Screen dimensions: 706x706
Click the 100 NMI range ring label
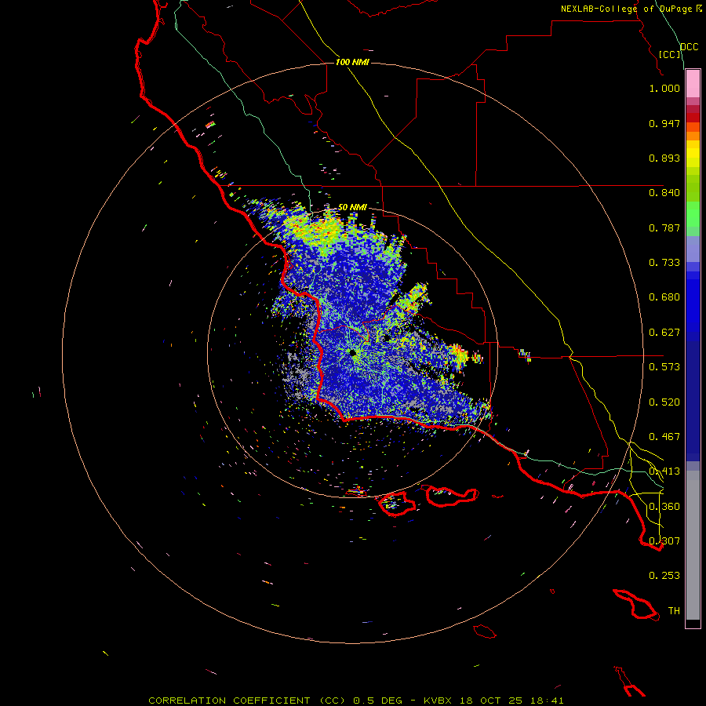coord(352,62)
